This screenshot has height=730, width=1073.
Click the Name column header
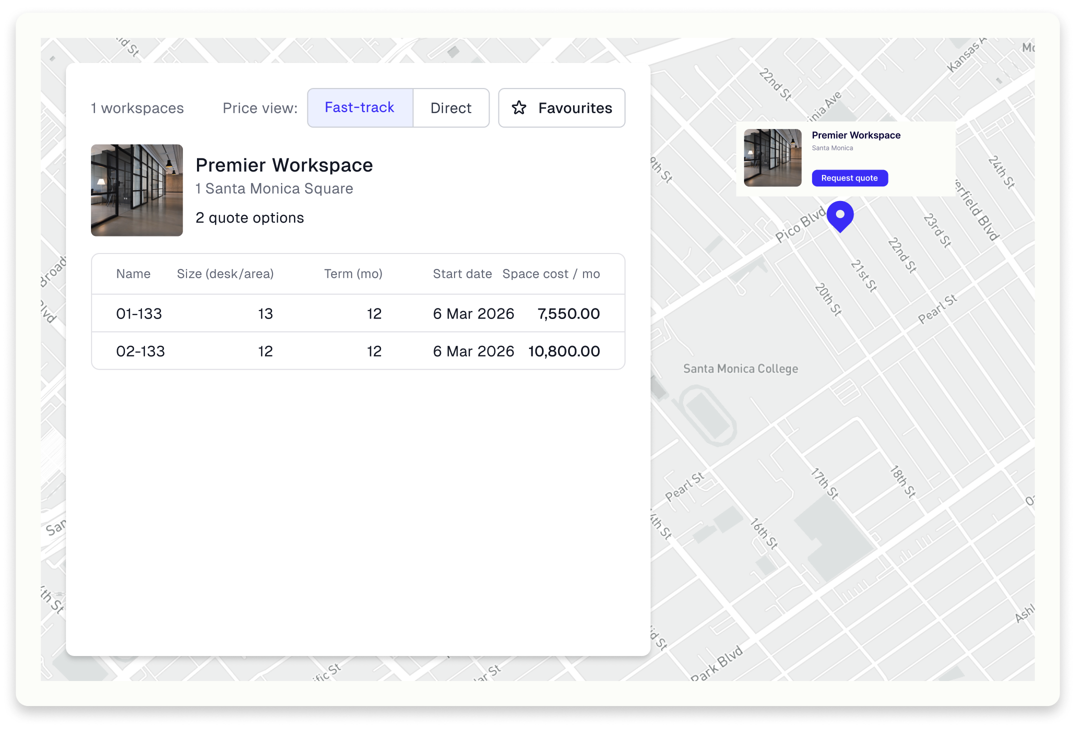coord(133,273)
